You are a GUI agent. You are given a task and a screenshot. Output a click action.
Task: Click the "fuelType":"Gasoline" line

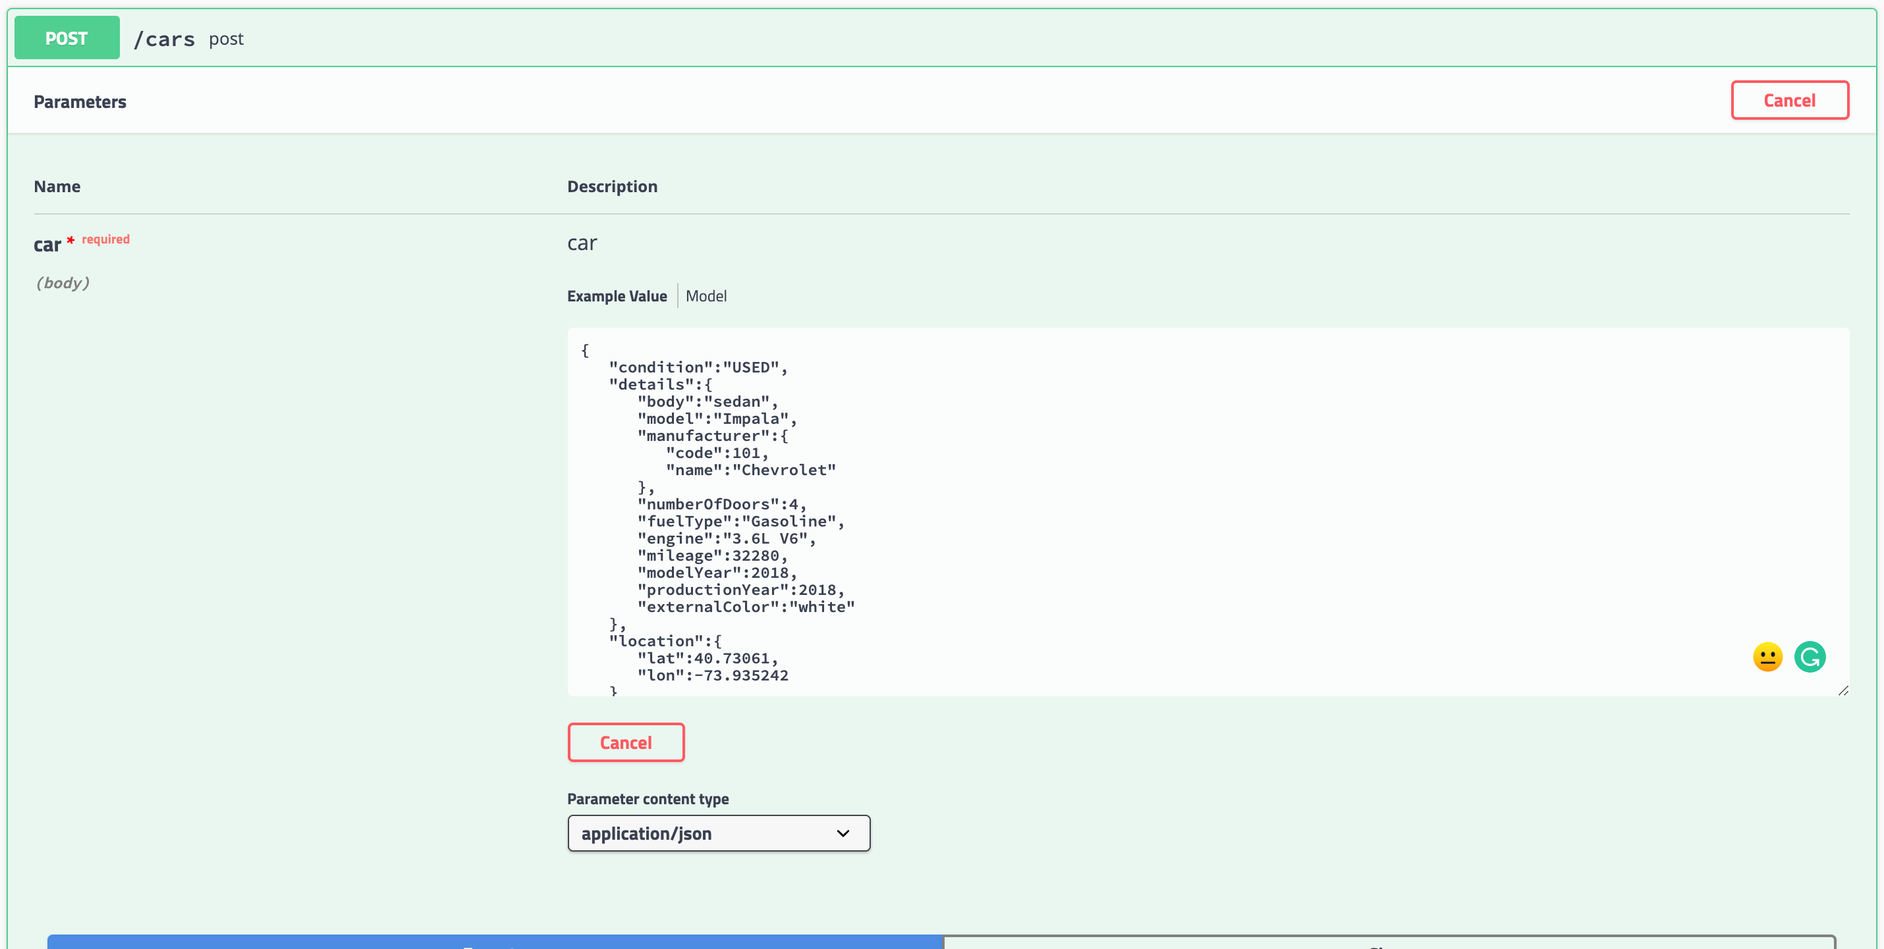pos(742,522)
